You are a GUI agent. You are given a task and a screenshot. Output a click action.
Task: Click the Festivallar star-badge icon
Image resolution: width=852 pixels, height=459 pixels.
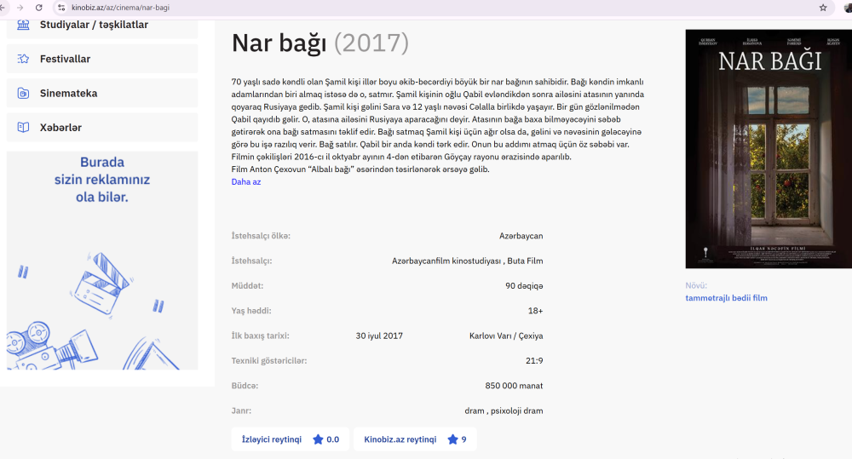pyautogui.click(x=23, y=59)
